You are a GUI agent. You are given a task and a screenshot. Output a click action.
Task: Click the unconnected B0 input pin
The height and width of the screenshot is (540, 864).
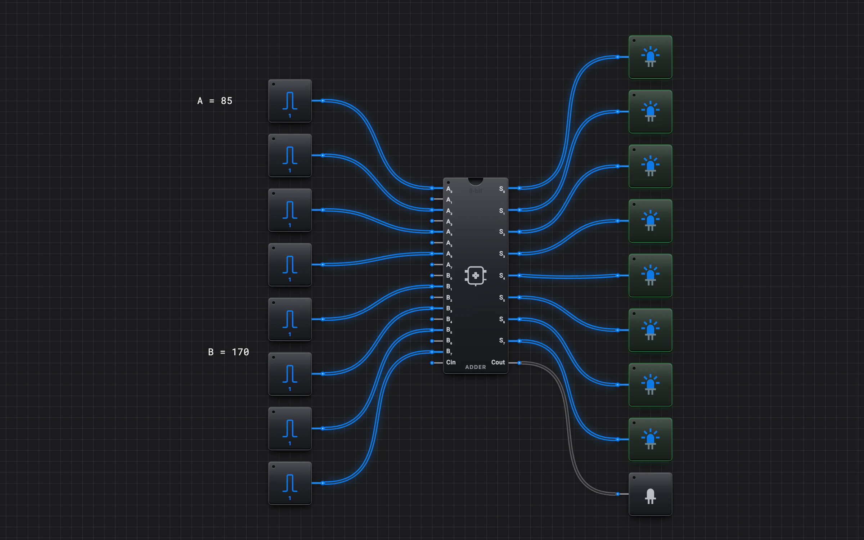pos(432,276)
